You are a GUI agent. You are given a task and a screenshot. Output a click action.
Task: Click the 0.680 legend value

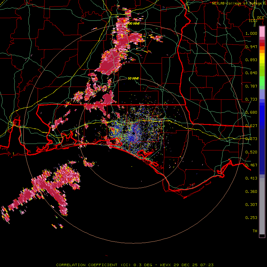[x=251, y=112]
